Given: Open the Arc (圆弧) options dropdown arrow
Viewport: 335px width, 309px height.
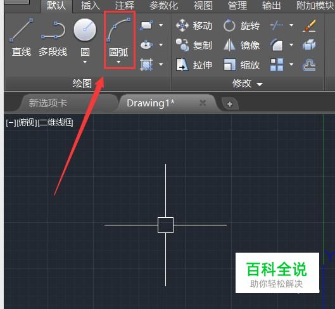Looking at the screenshot, I should click(x=118, y=62).
